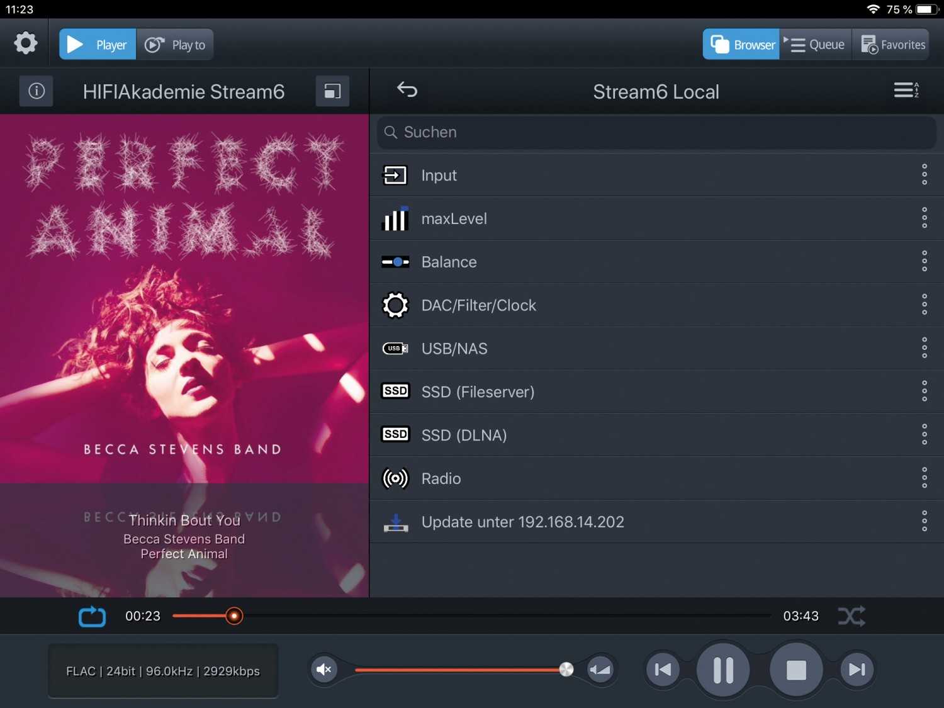944x708 pixels.
Task: Stop playback
Action: [796, 670]
